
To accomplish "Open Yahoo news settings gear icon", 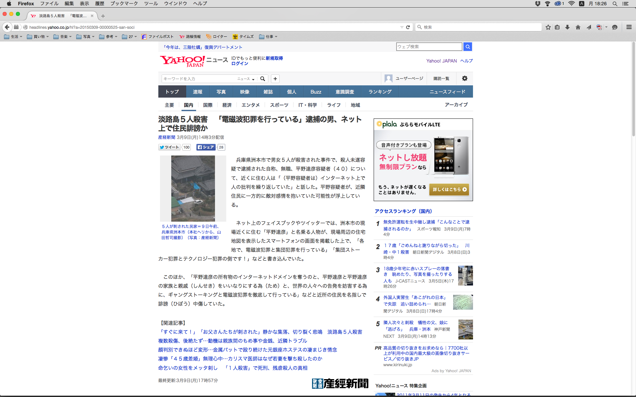I will pyautogui.click(x=465, y=78).
